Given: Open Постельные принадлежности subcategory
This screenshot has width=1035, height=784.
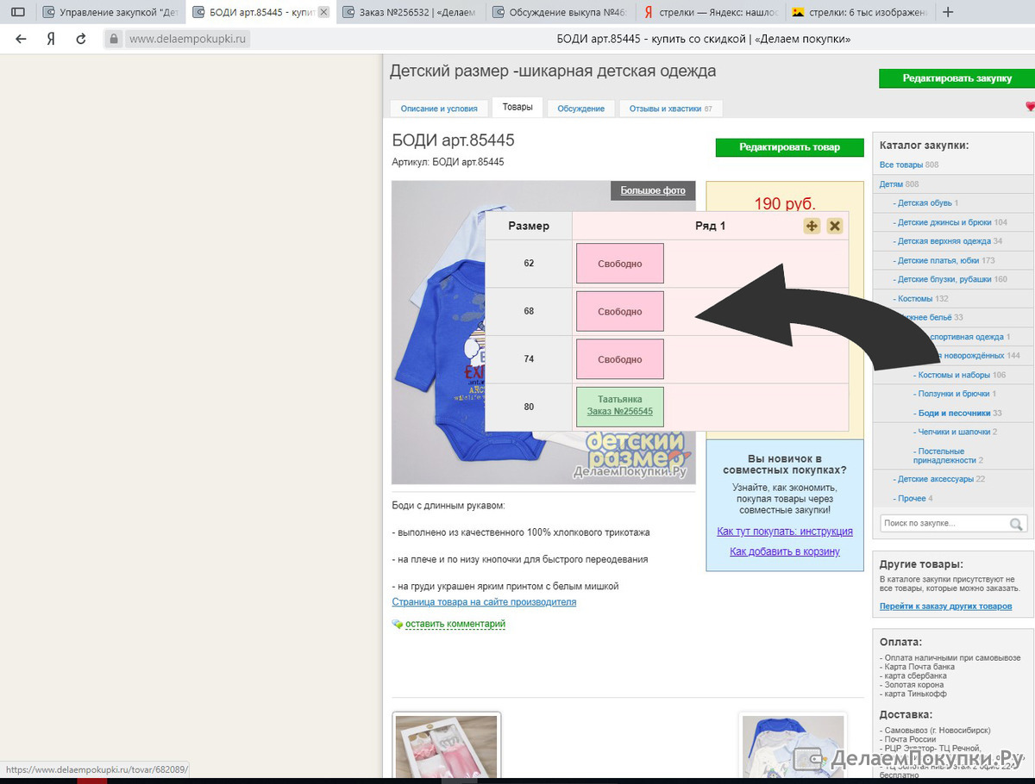Looking at the screenshot, I should click(x=946, y=456).
